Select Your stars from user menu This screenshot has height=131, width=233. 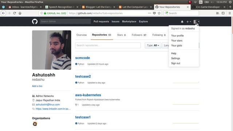coord(177,40)
